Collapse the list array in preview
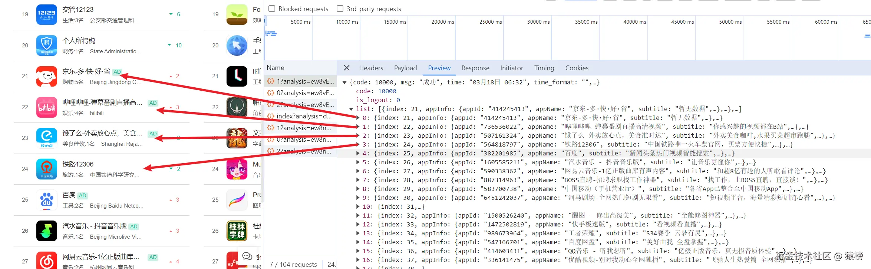 (x=351, y=109)
